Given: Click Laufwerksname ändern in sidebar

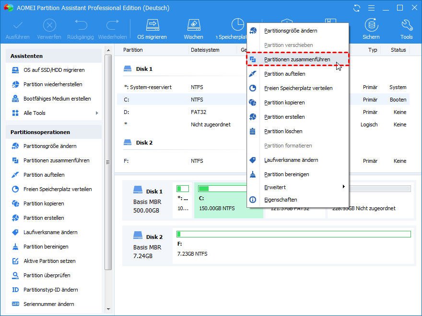Looking at the screenshot, I should pos(50,232).
